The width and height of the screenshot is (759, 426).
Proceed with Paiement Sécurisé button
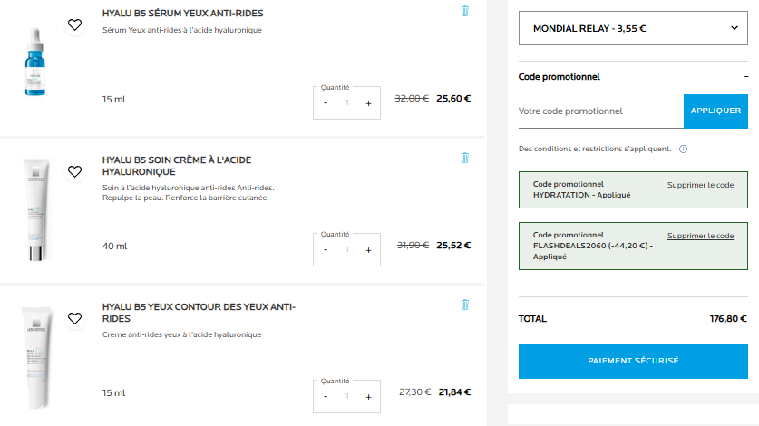[x=633, y=361]
